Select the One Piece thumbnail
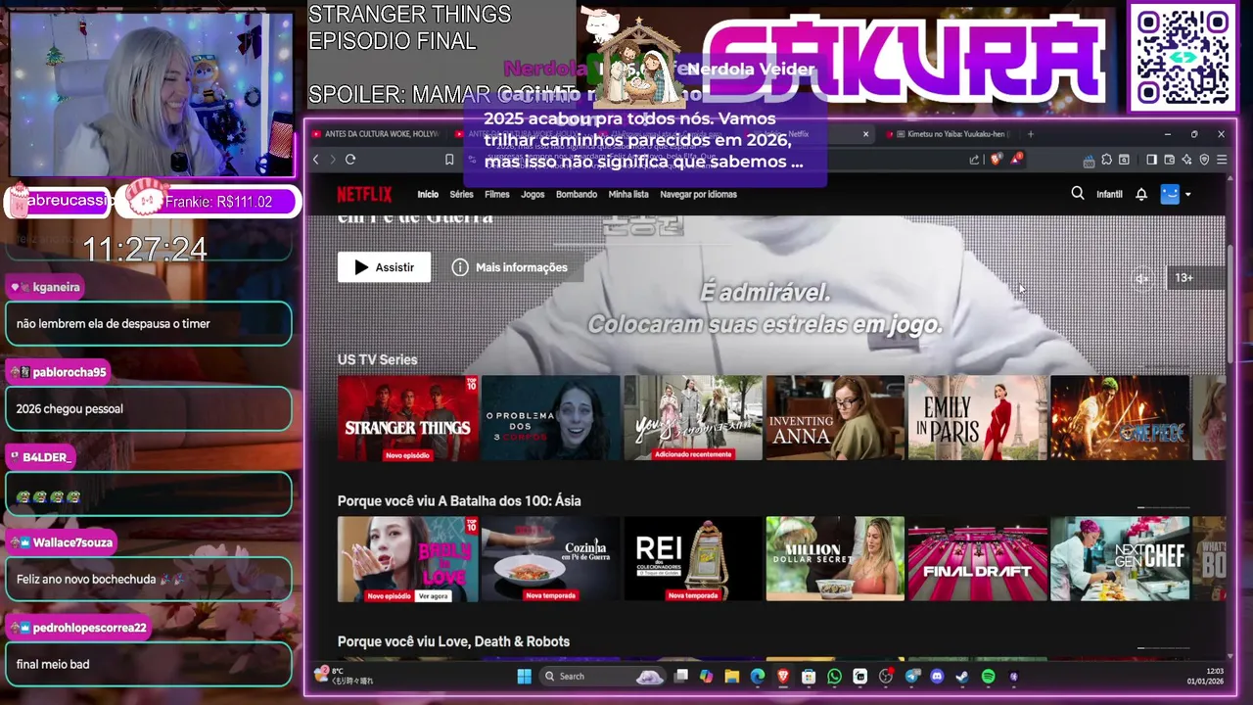This screenshot has width=1253, height=705. tap(1120, 418)
